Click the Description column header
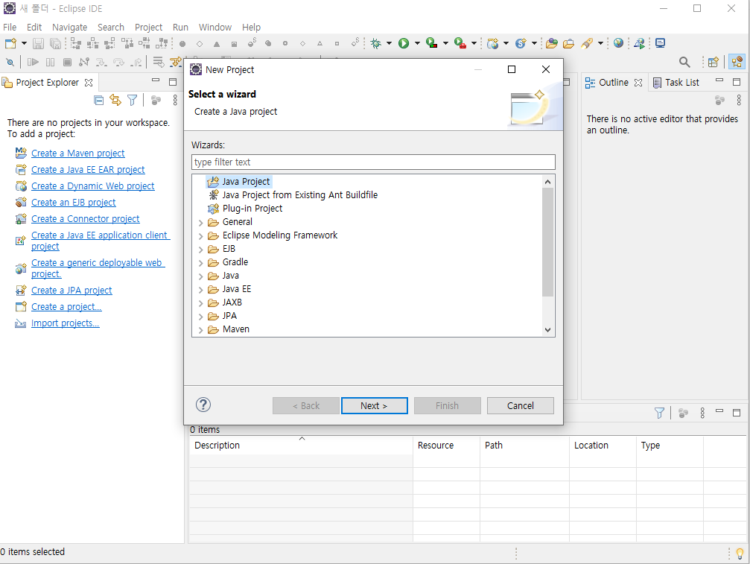The image size is (750, 564). pos(301,446)
